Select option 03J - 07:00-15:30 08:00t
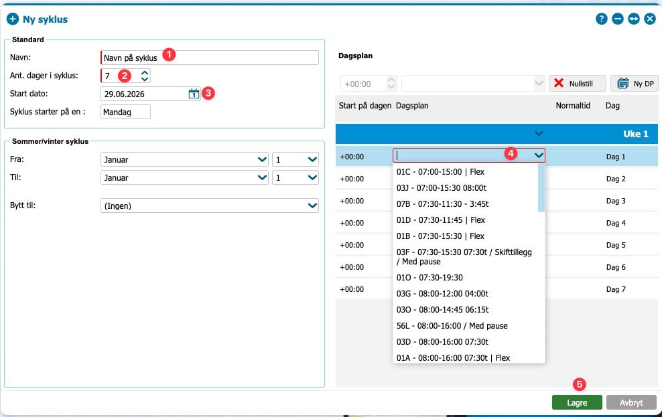 (x=441, y=187)
